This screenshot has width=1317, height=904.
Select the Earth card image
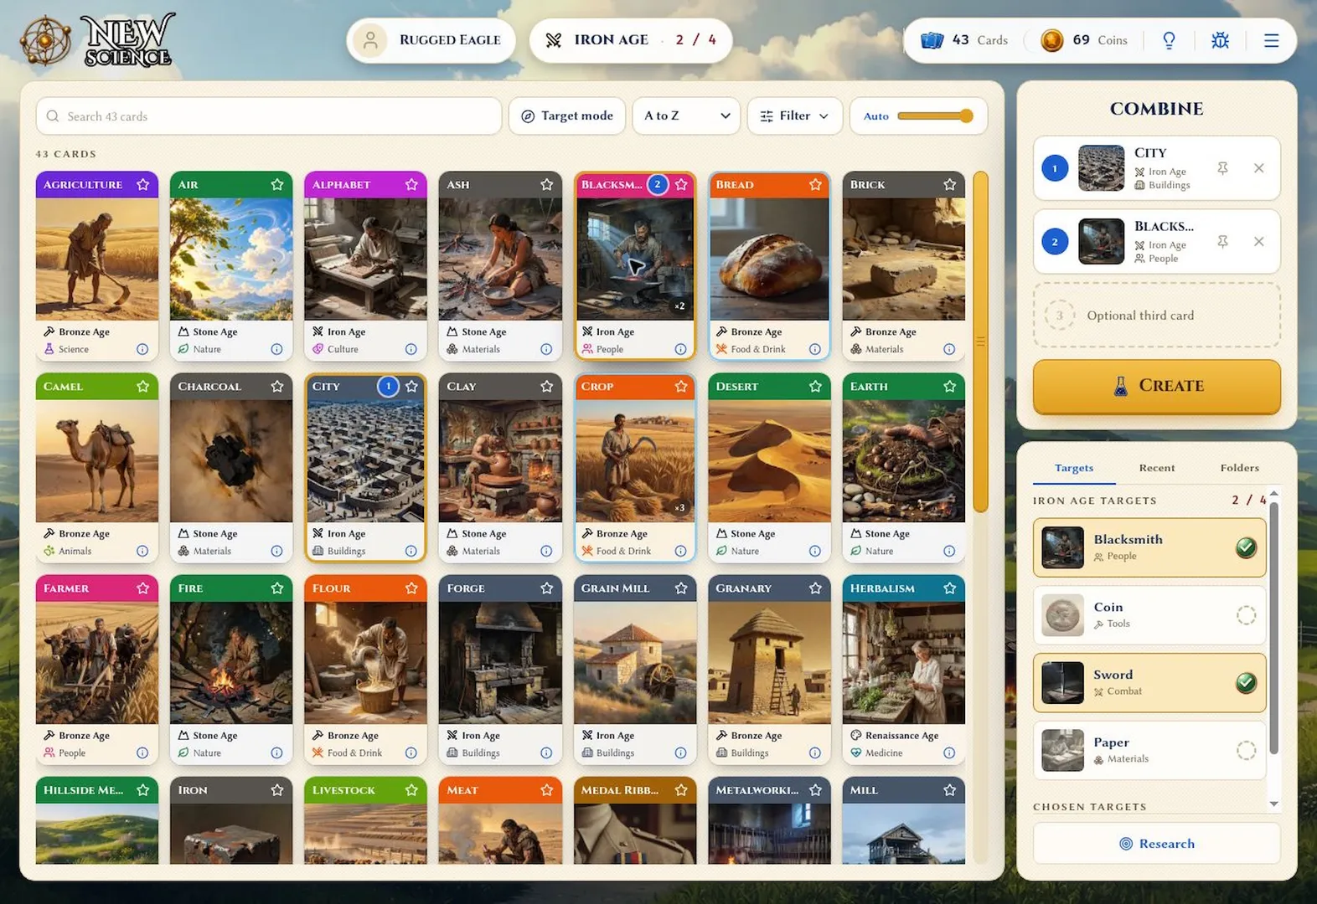(x=903, y=461)
